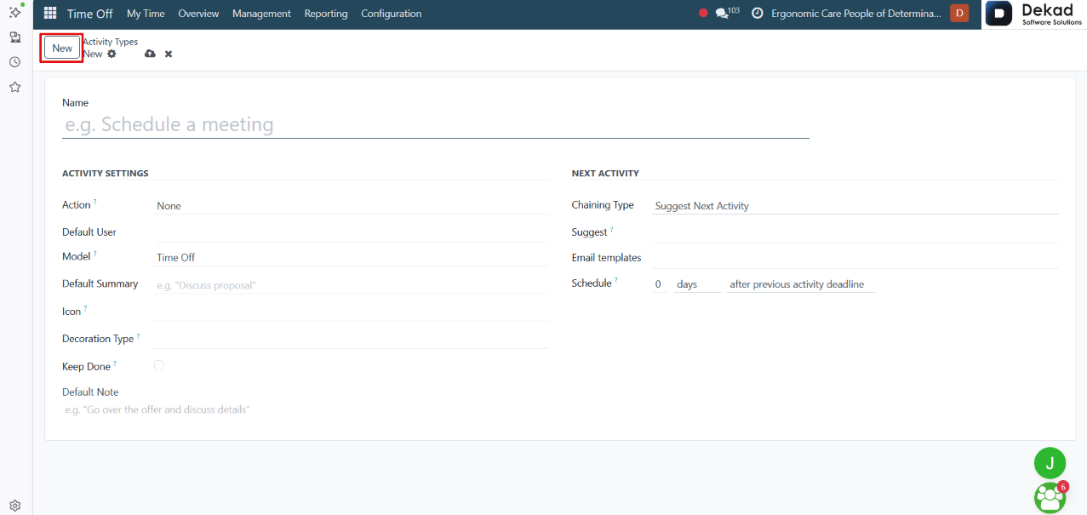
Task: Click the Default Summary input field
Action: [351, 285]
